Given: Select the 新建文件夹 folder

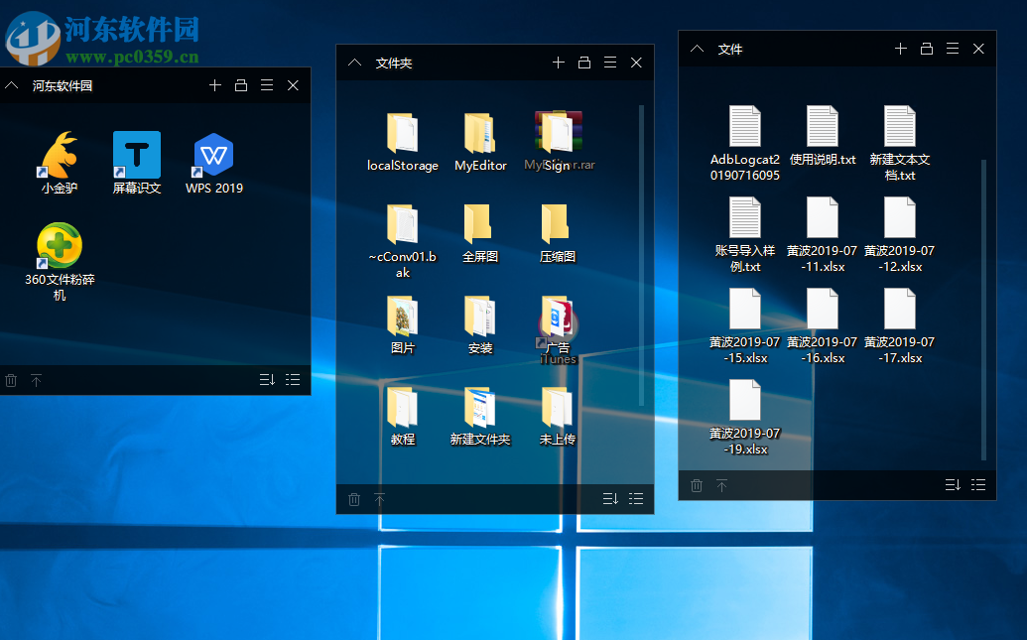Looking at the screenshot, I should click(479, 408).
